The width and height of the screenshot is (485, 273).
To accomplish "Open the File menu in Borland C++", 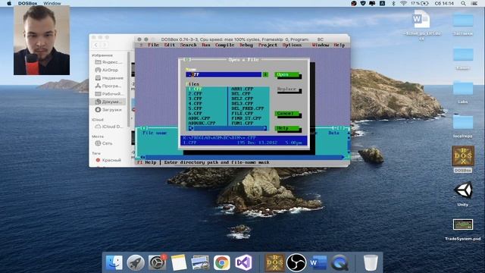I will pyautogui.click(x=153, y=45).
